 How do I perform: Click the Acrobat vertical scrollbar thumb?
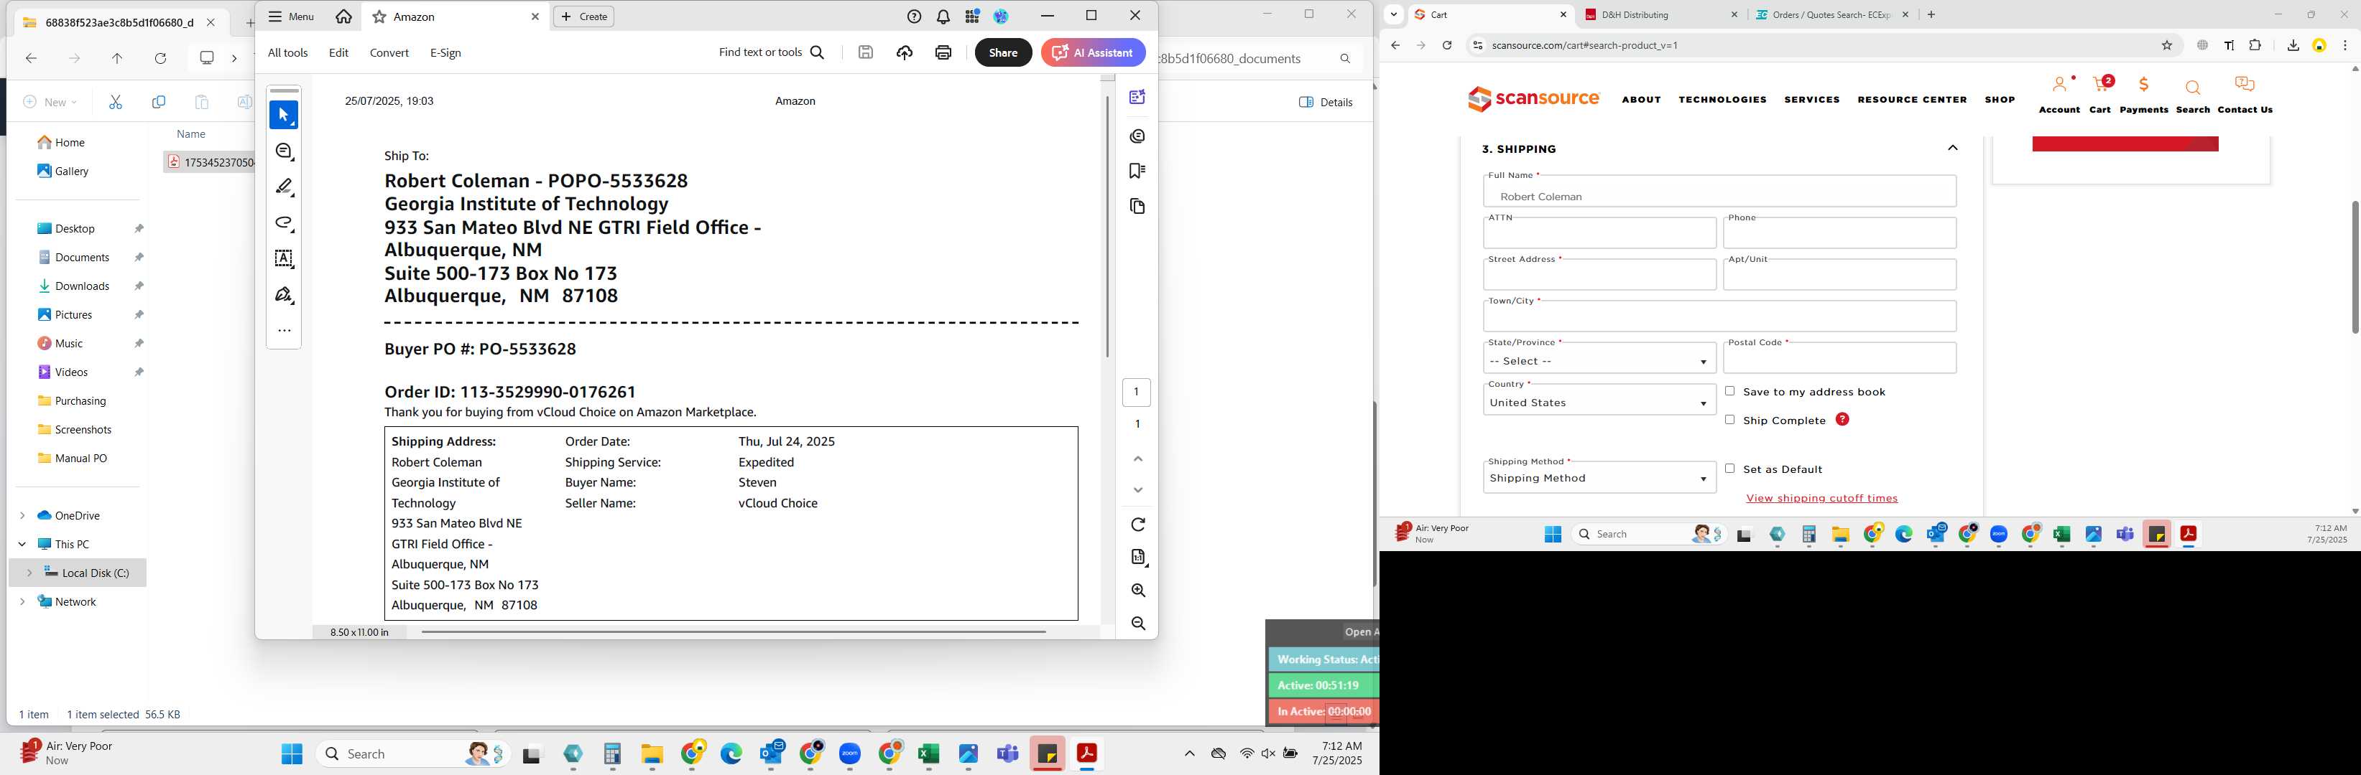(x=1107, y=226)
